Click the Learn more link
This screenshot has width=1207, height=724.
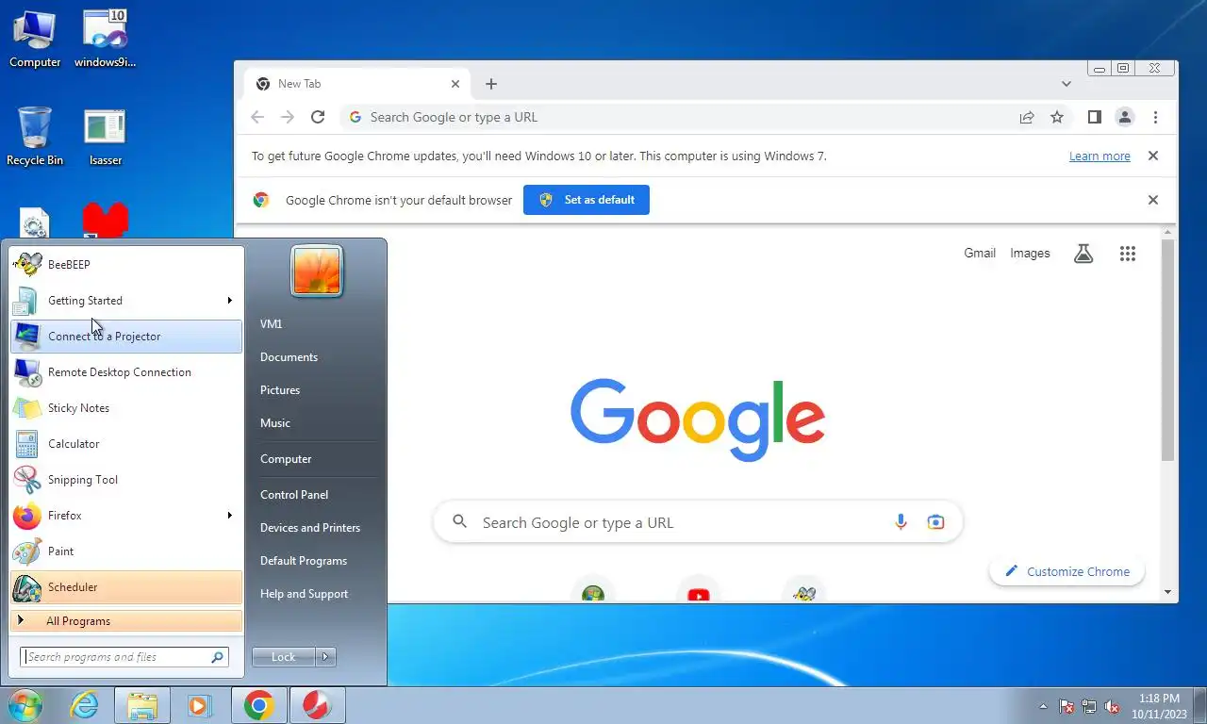click(1100, 156)
